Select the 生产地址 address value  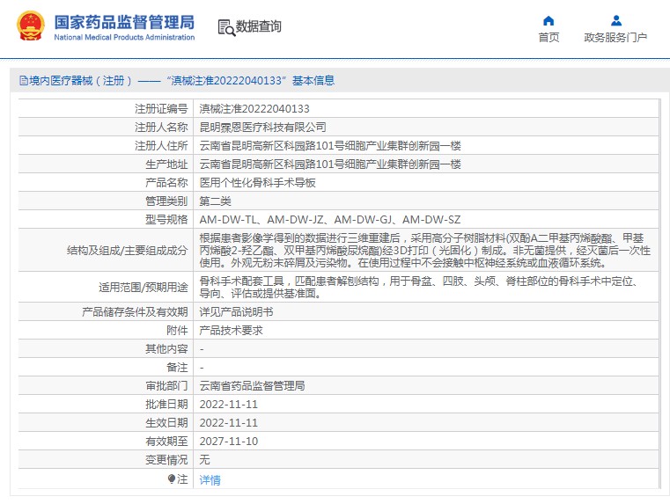click(x=330, y=164)
